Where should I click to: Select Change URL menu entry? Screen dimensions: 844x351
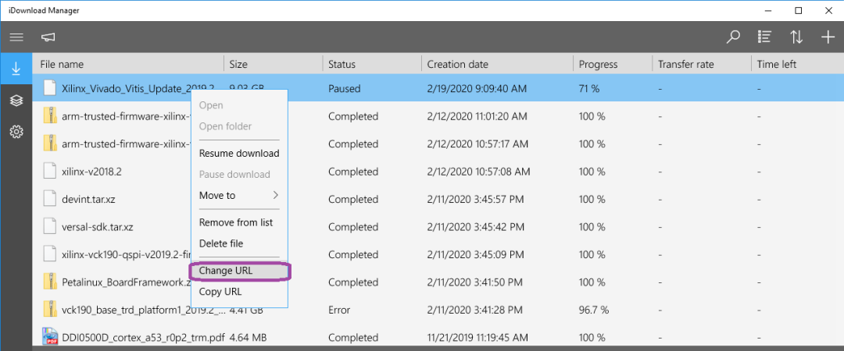239,271
